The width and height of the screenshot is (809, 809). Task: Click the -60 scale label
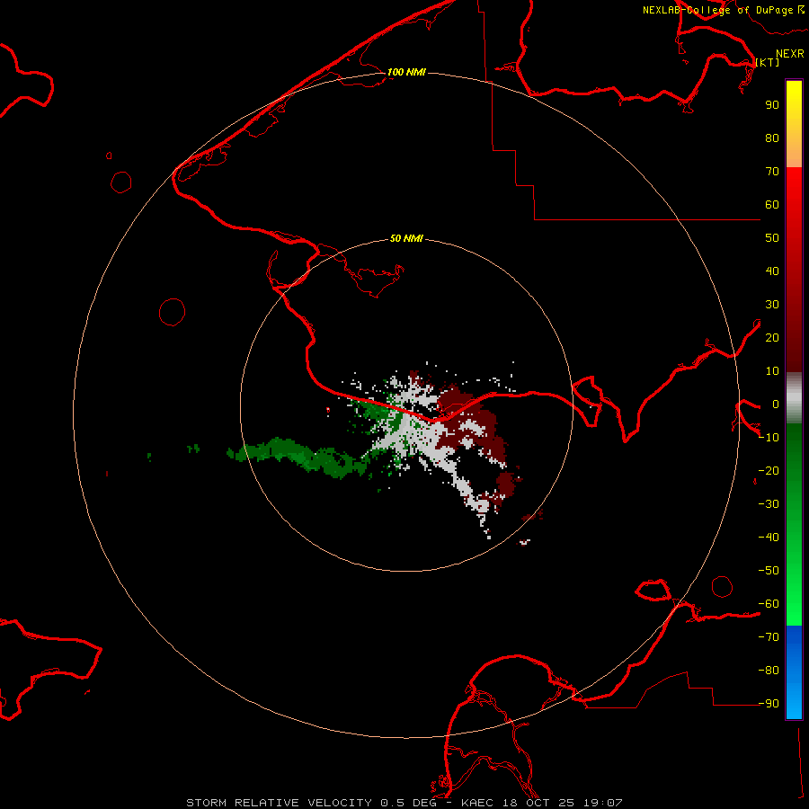[769, 604]
